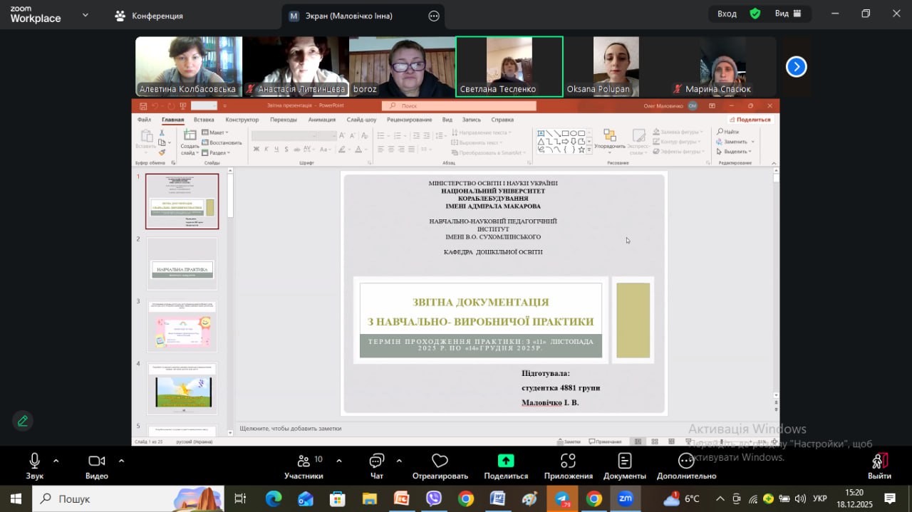The image size is (912, 512).
Task: Select Светлана Тесленко video tile
Action: 509,66
